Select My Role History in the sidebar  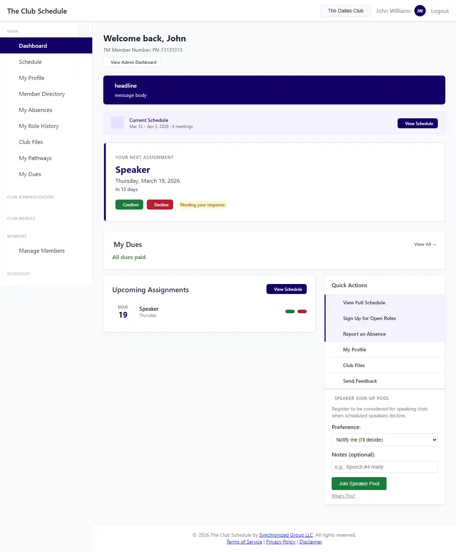click(39, 126)
